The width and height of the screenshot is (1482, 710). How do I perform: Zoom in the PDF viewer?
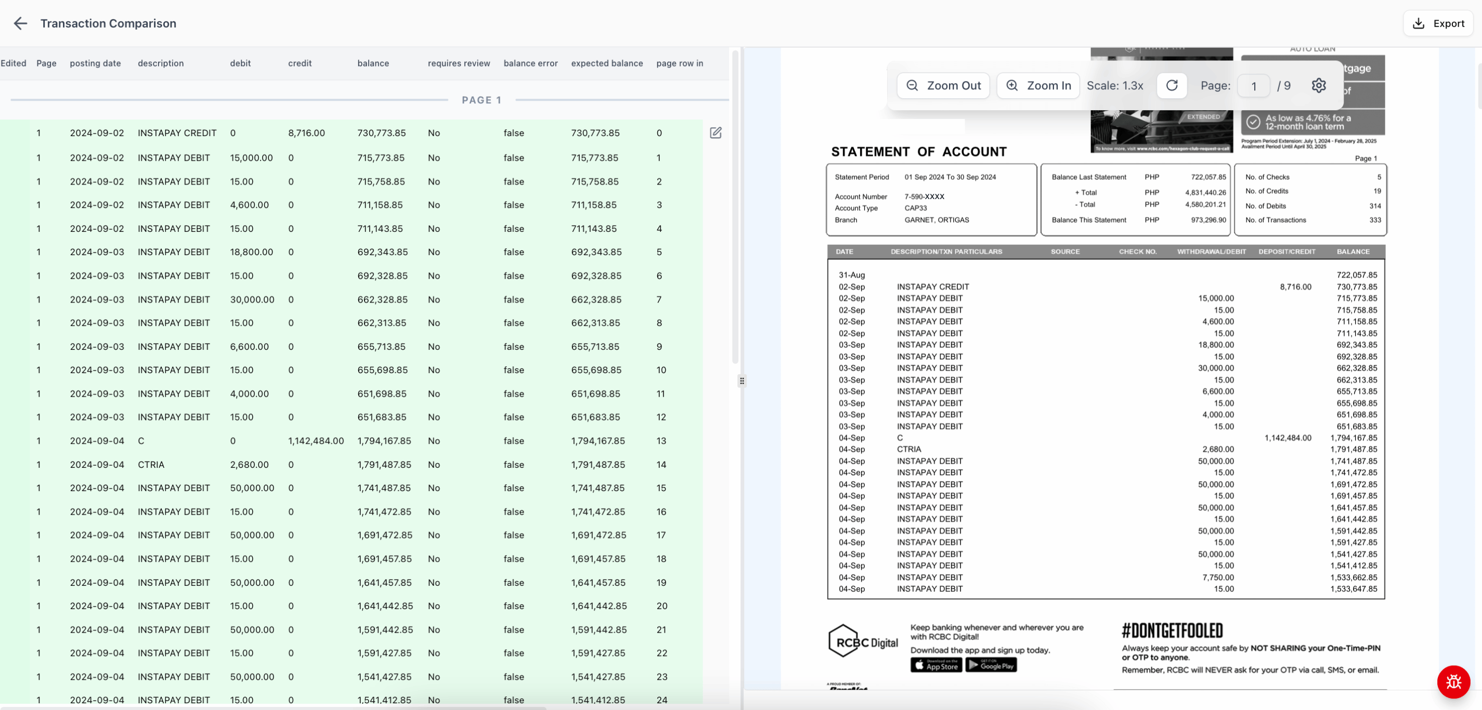(x=1038, y=86)
